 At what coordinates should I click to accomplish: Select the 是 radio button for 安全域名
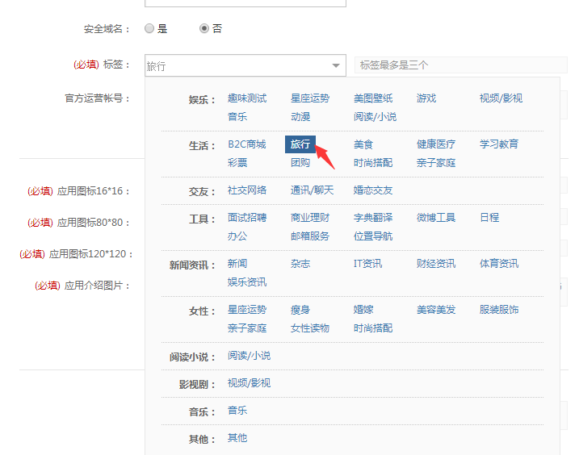[x=149, y=28]
